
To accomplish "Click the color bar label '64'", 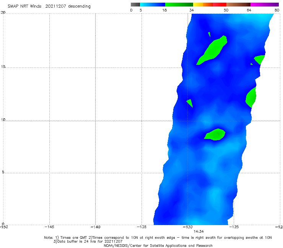I will coord(249,10).
